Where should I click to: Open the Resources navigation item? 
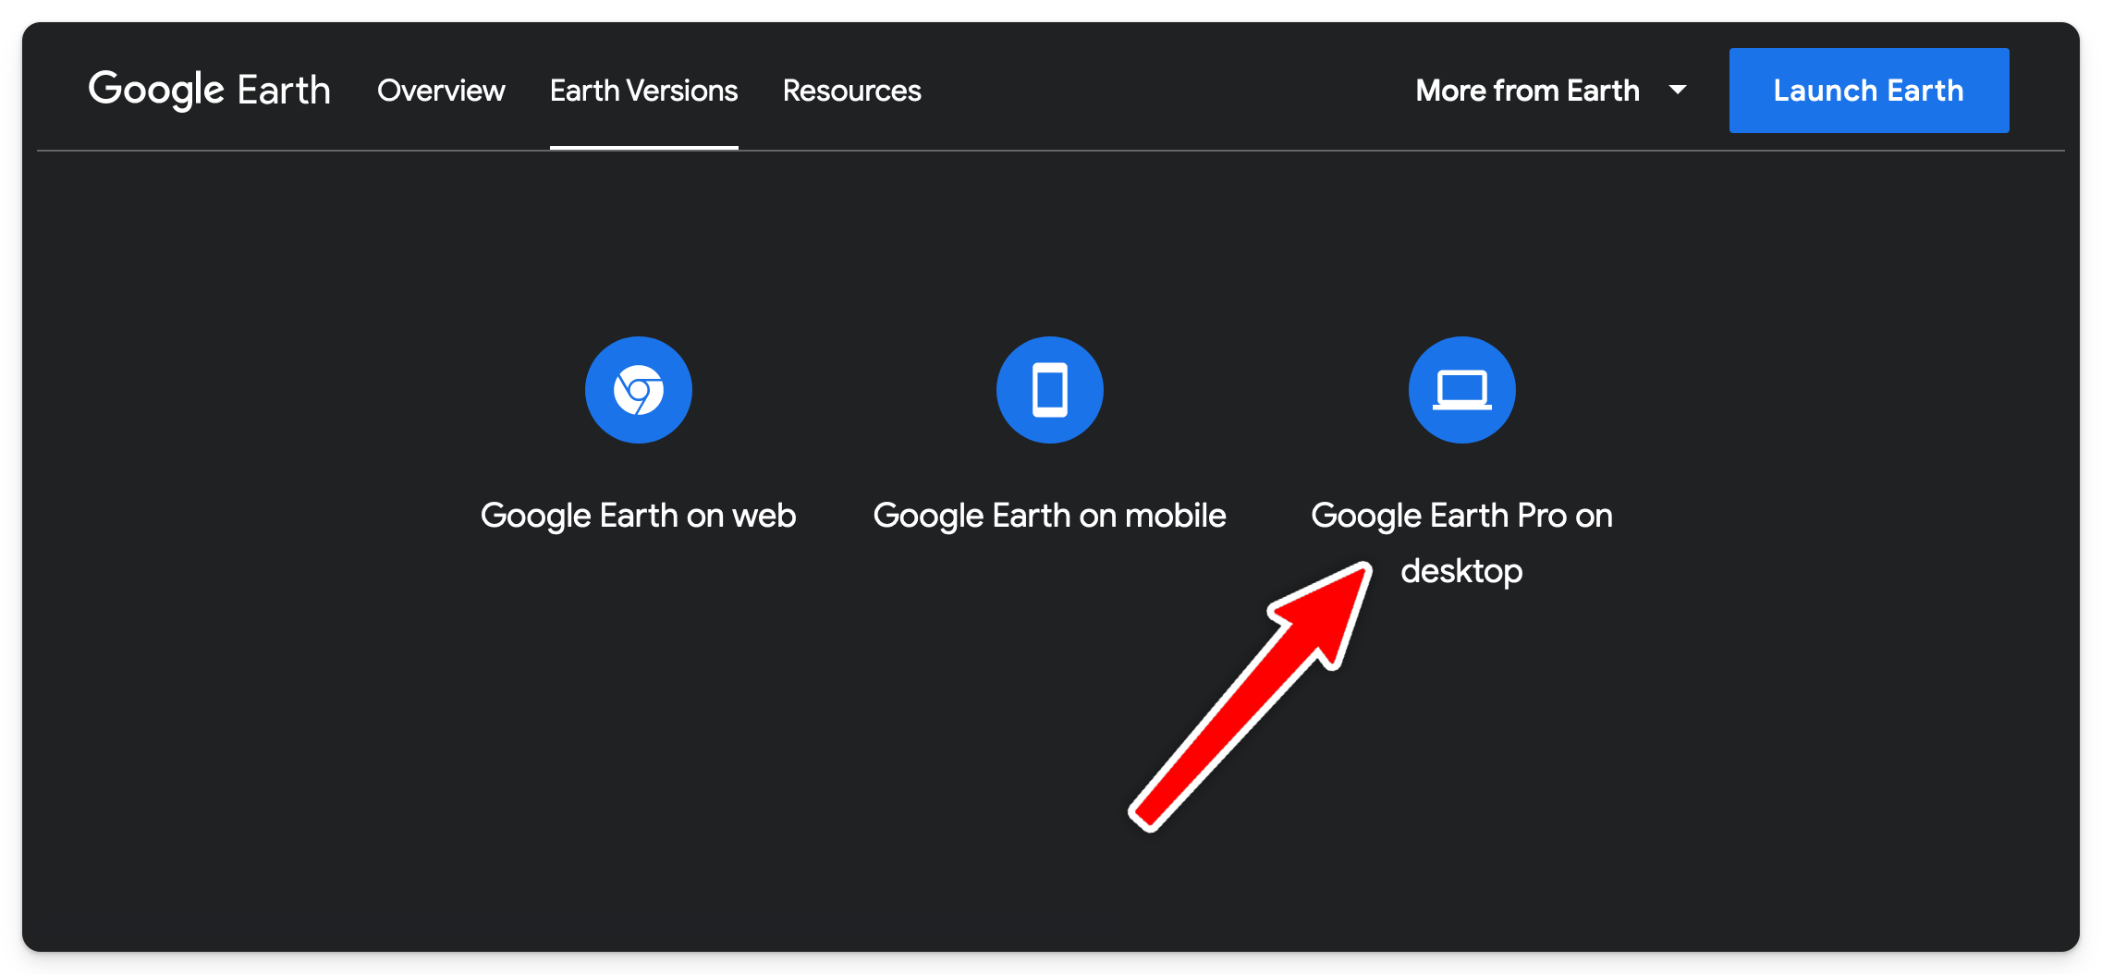coord(850,90)
